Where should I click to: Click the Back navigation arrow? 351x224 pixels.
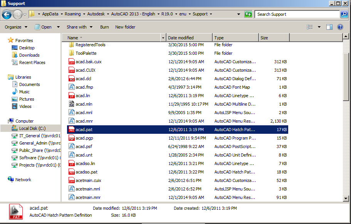coord(7,15)
